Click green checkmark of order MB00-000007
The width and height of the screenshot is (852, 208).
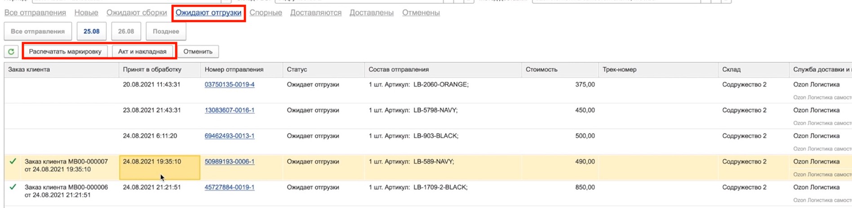click(13, 161)
